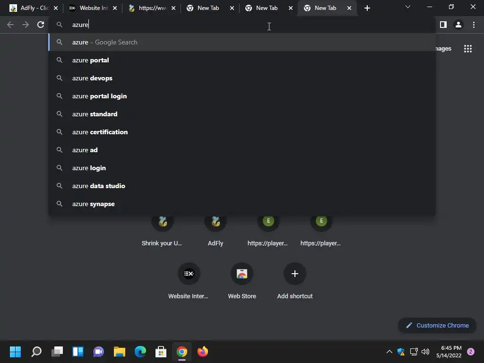The height and width of the screenshot is (363, 484).
Task: Open the 6:45 PM clock calendar
Action: pos(449,352)
